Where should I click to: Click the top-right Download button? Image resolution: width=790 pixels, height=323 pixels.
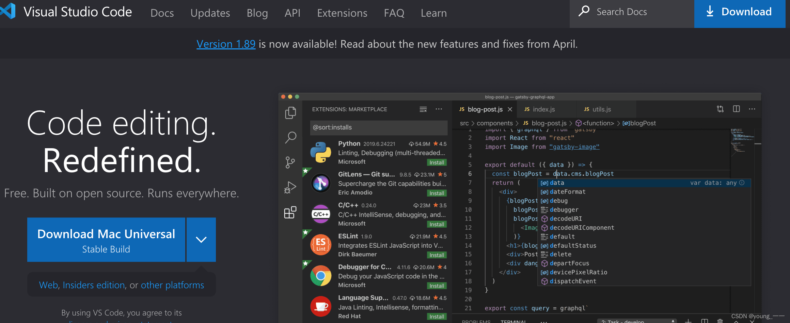[740, 14]
